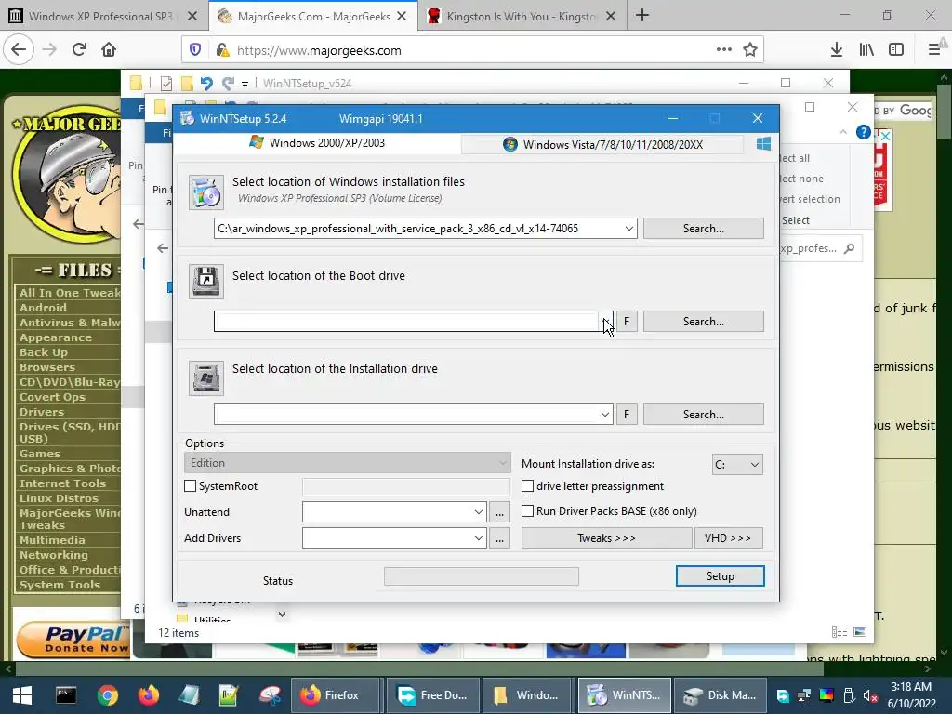
Task: Click the disabled Edition dropdown
Action: 348,463
